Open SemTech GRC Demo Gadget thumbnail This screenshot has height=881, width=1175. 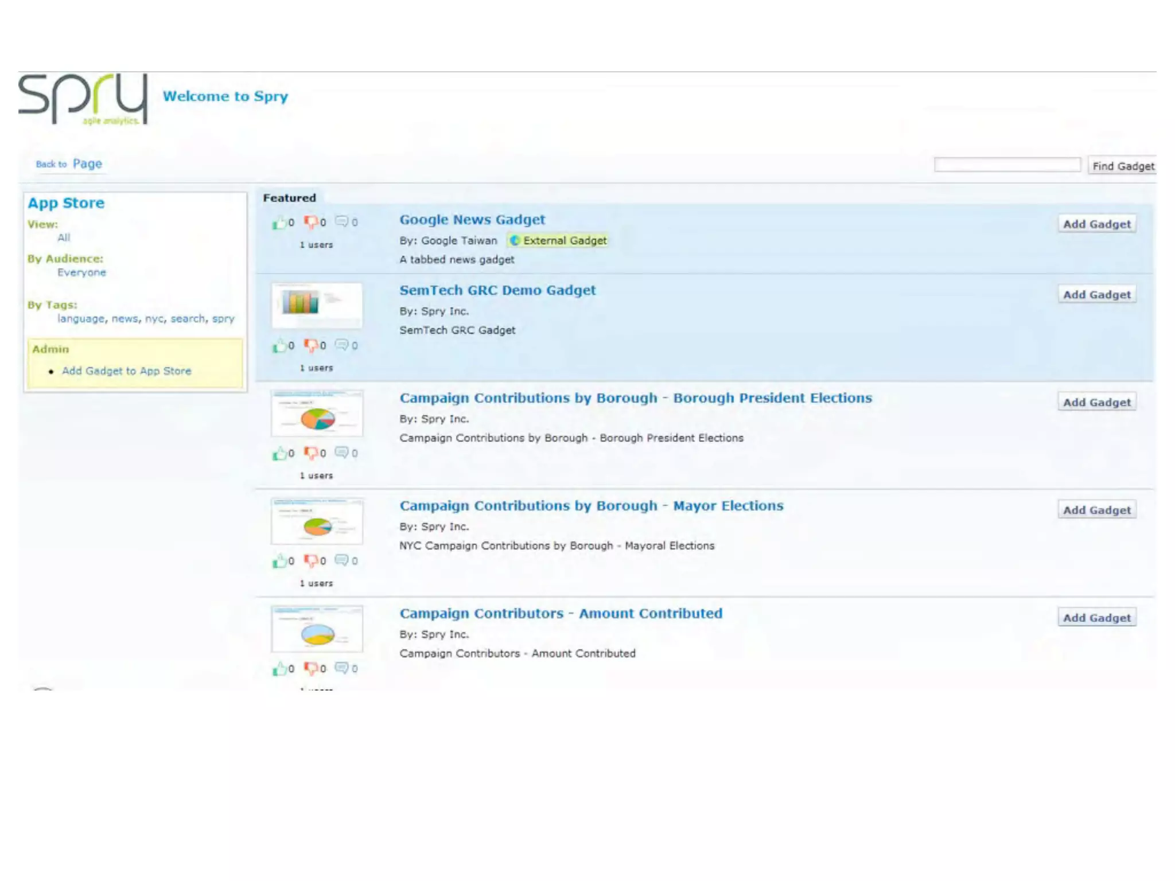[317, 305]
